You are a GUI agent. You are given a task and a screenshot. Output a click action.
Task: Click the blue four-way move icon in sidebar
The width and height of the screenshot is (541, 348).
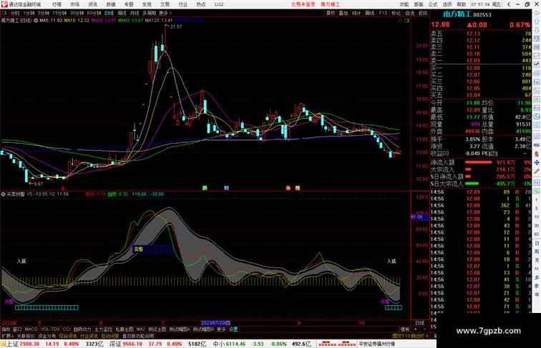[x=537, y=162]
